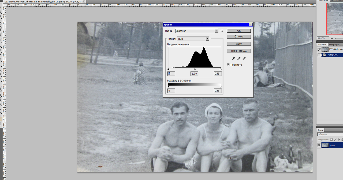
Task: Pick the black point eyedropper in Levels
Action: [233, 58]
